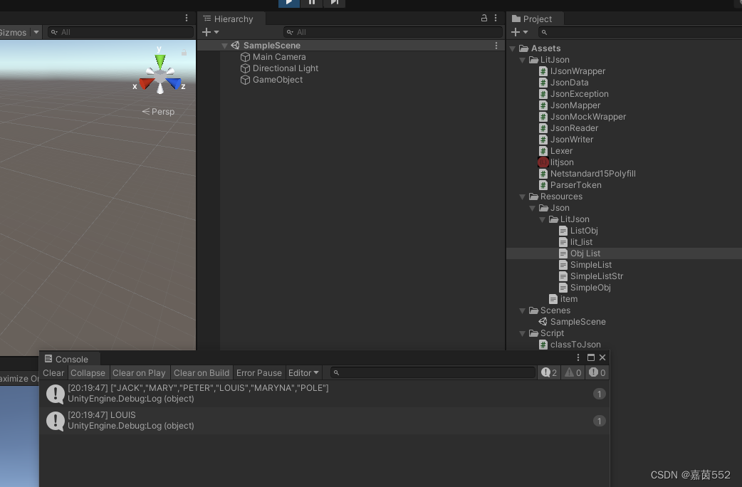Click the Hierarchy search field
742x487 pixels.
point(393,32)
